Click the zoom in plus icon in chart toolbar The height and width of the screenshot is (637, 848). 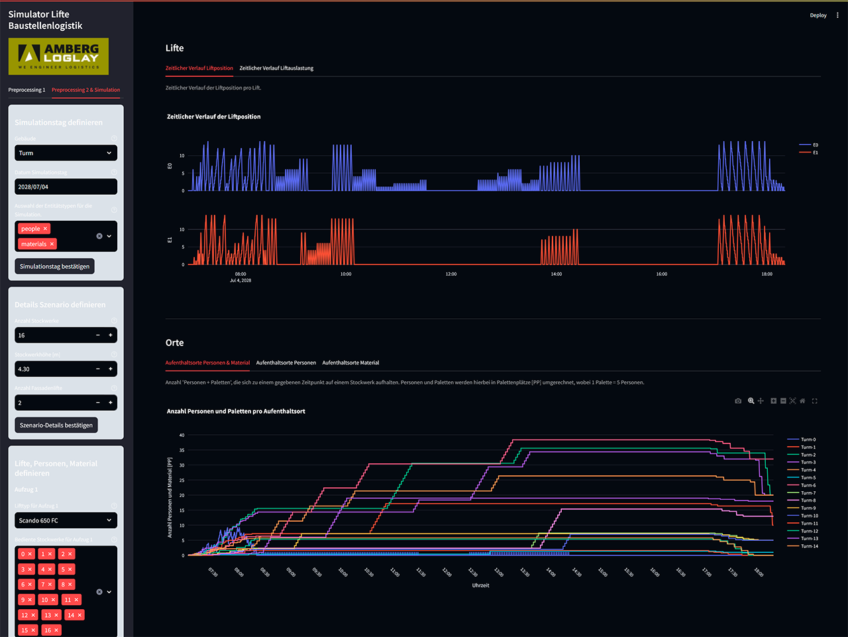(773, 401)
